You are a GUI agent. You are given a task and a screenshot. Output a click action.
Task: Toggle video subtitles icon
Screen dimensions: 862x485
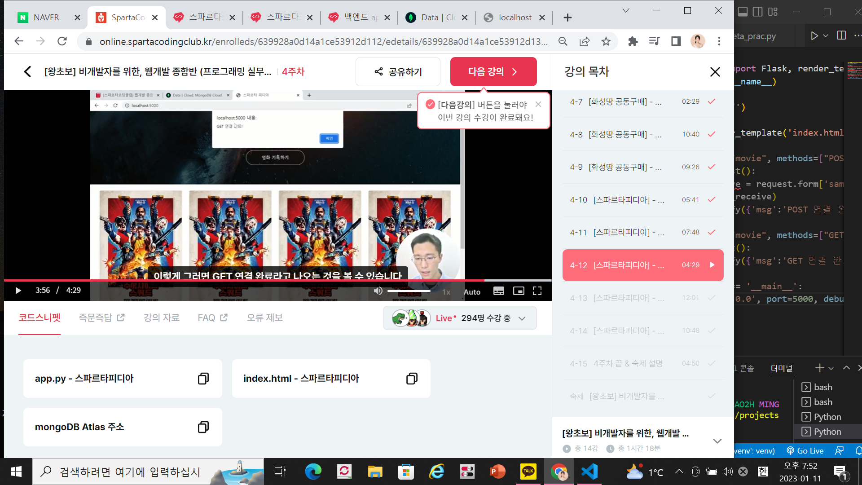click(x=498, y=291)
